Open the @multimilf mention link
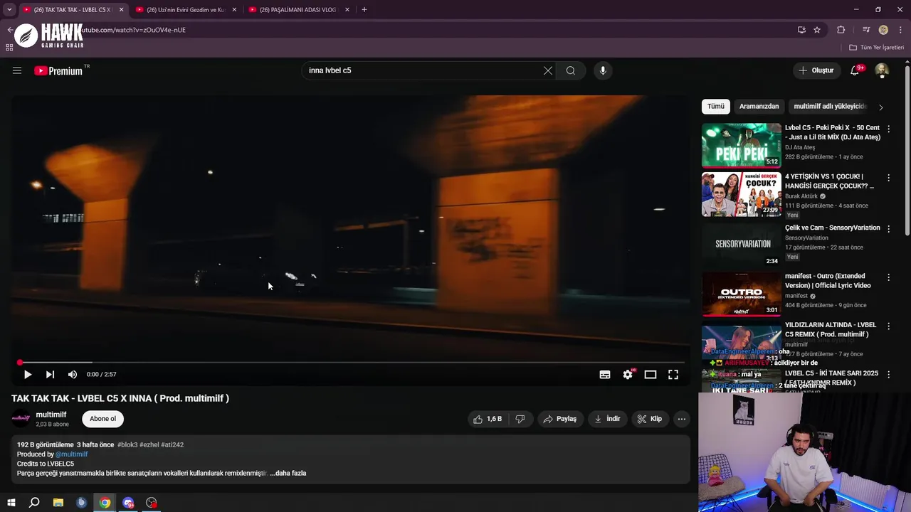Screen dimensions: 911x512 72,454
